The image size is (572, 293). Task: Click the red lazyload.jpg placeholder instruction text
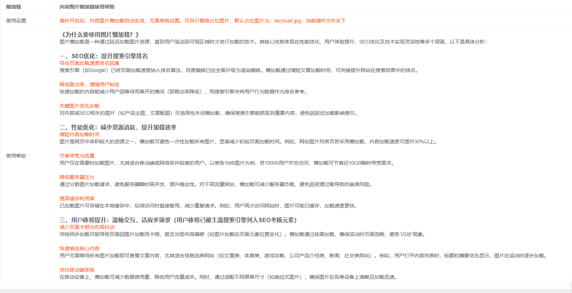(202, 21)
